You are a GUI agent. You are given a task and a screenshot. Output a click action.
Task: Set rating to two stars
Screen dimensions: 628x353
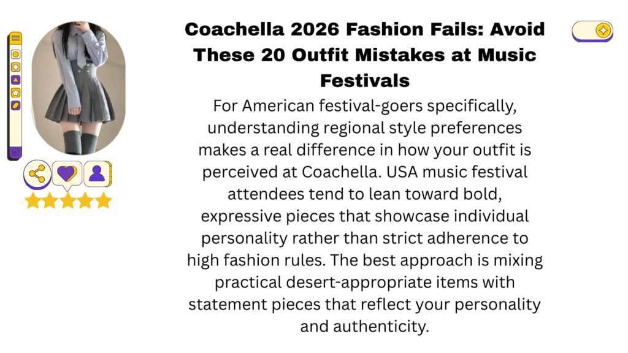(x=50, y=200)
